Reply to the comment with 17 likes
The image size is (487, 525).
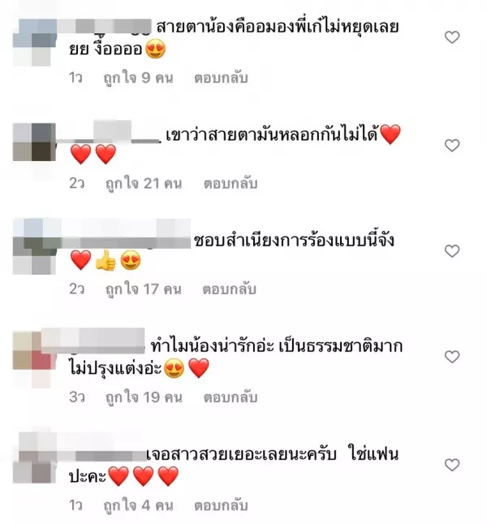230,289
